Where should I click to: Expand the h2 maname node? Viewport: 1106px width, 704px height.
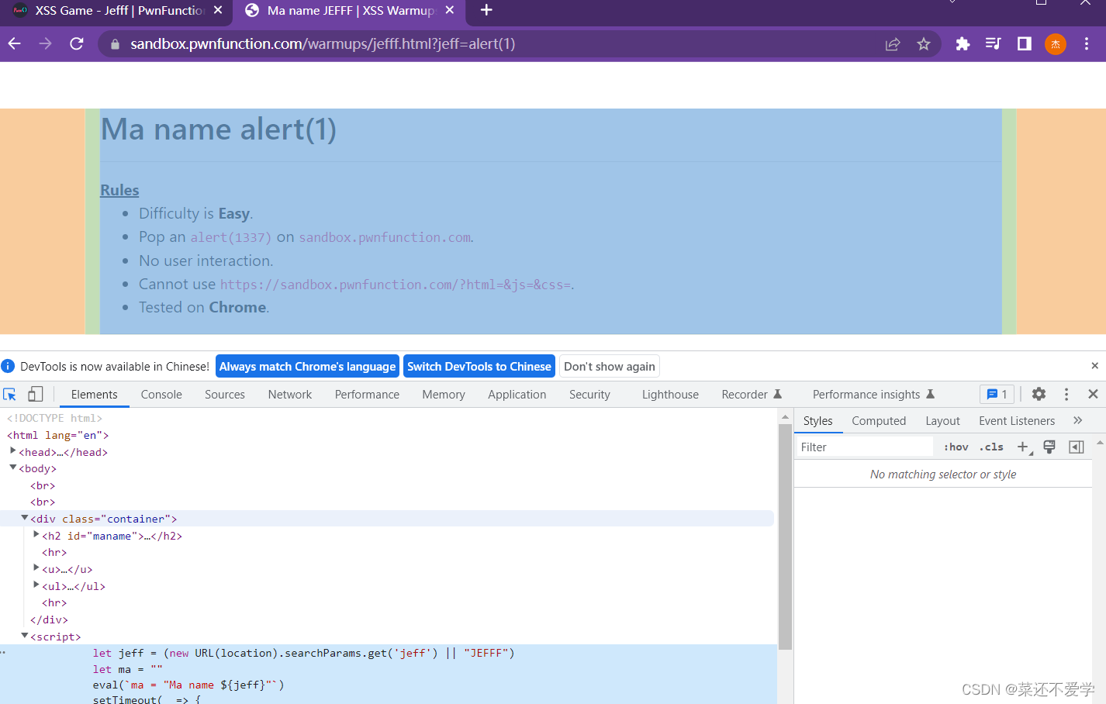(36, 535)
